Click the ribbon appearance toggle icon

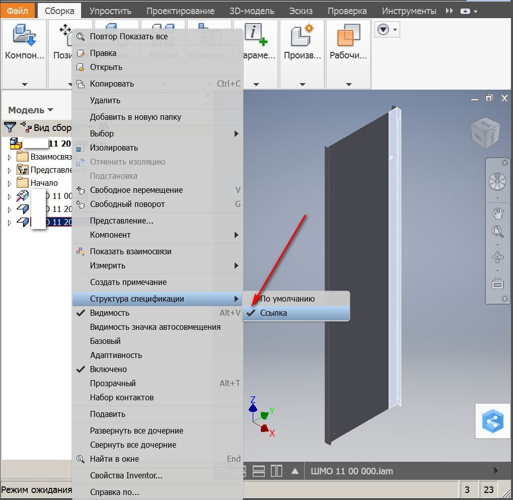(x=465, y=11)
